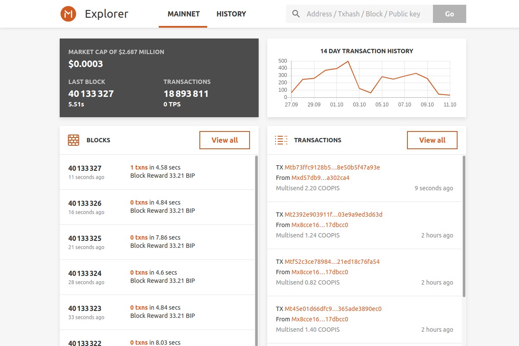Open block 40 133 325

(x=85, y=238)
